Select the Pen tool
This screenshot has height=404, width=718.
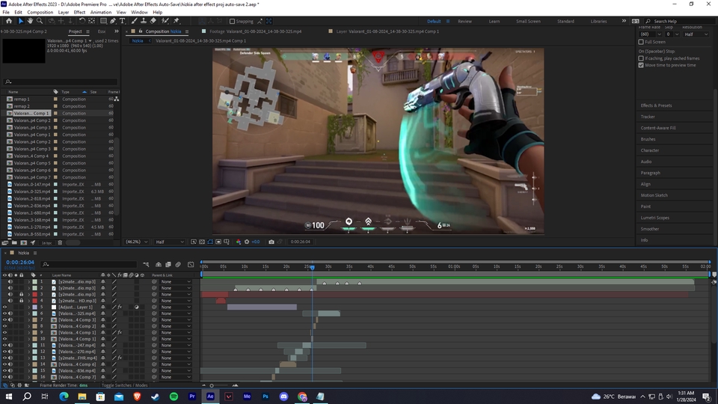click(x=113, y=21)
